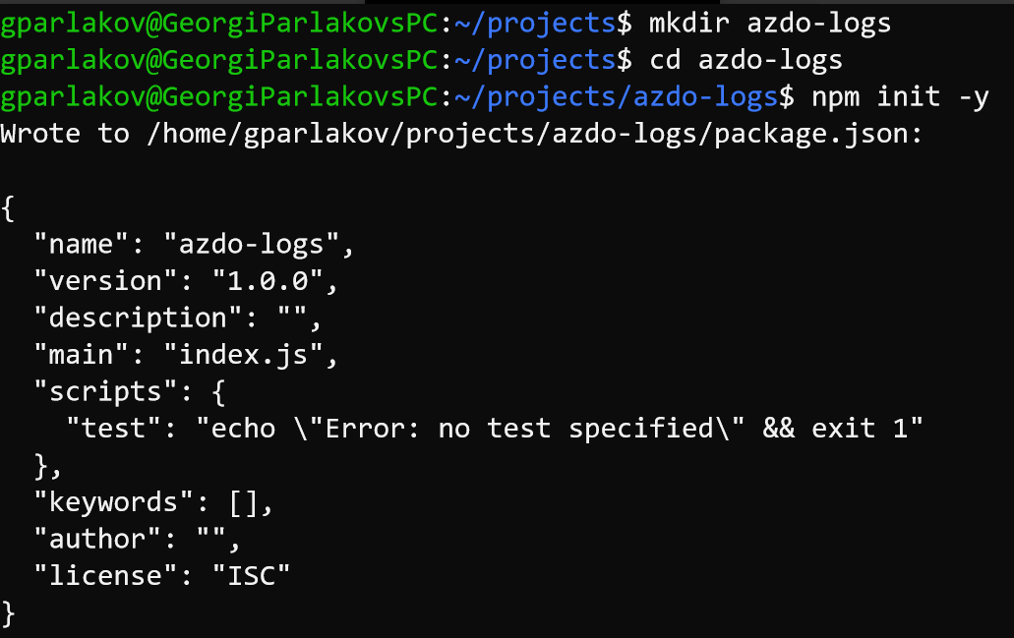Select the "ISC" license value

tap(252, 576)
